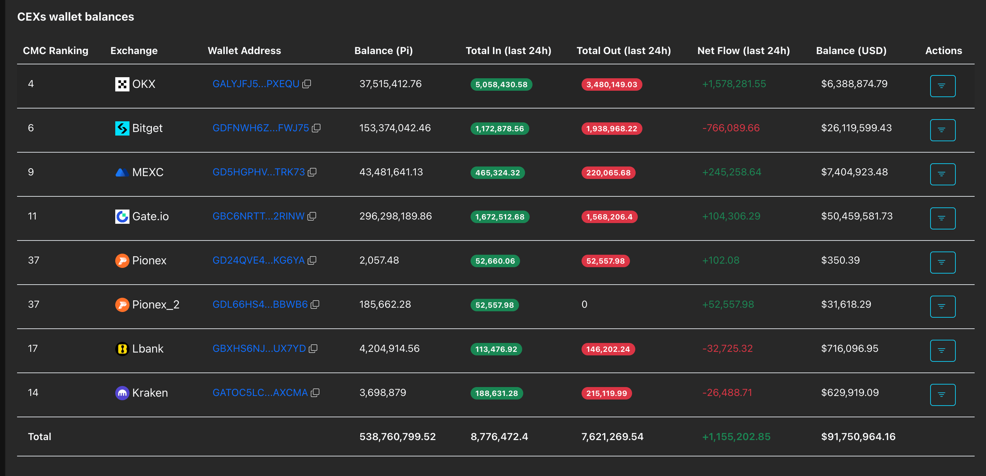
Task: Click the Lbank exchange logo
Action: pos(122,349)
